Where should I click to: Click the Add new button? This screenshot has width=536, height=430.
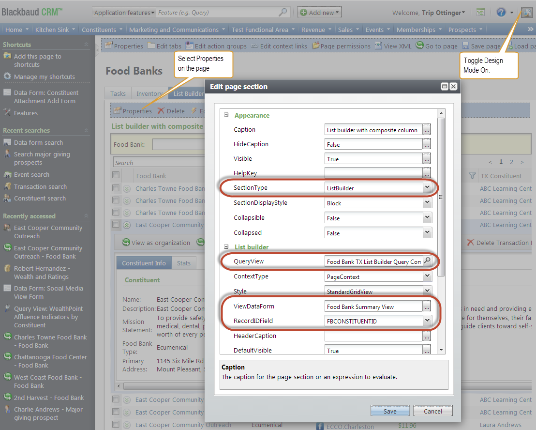tap(319, 13)
